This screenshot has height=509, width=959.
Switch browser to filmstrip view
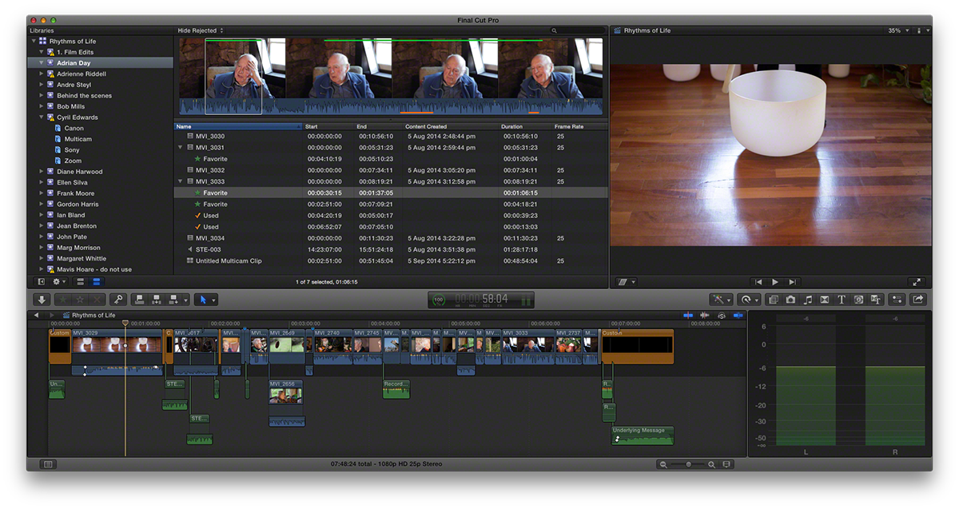pos(82,281)
